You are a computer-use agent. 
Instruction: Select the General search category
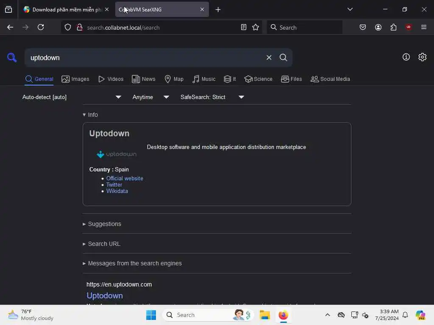click(39, 79)
